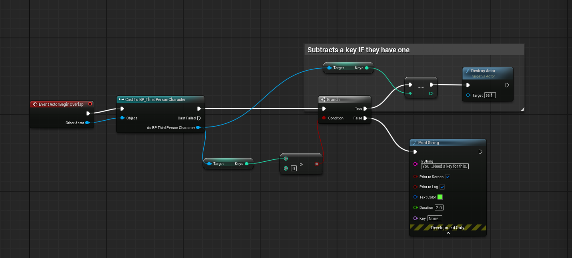Click the True output pin on Branch
This screenshot has width=572, height=258.
pos(365,108)
